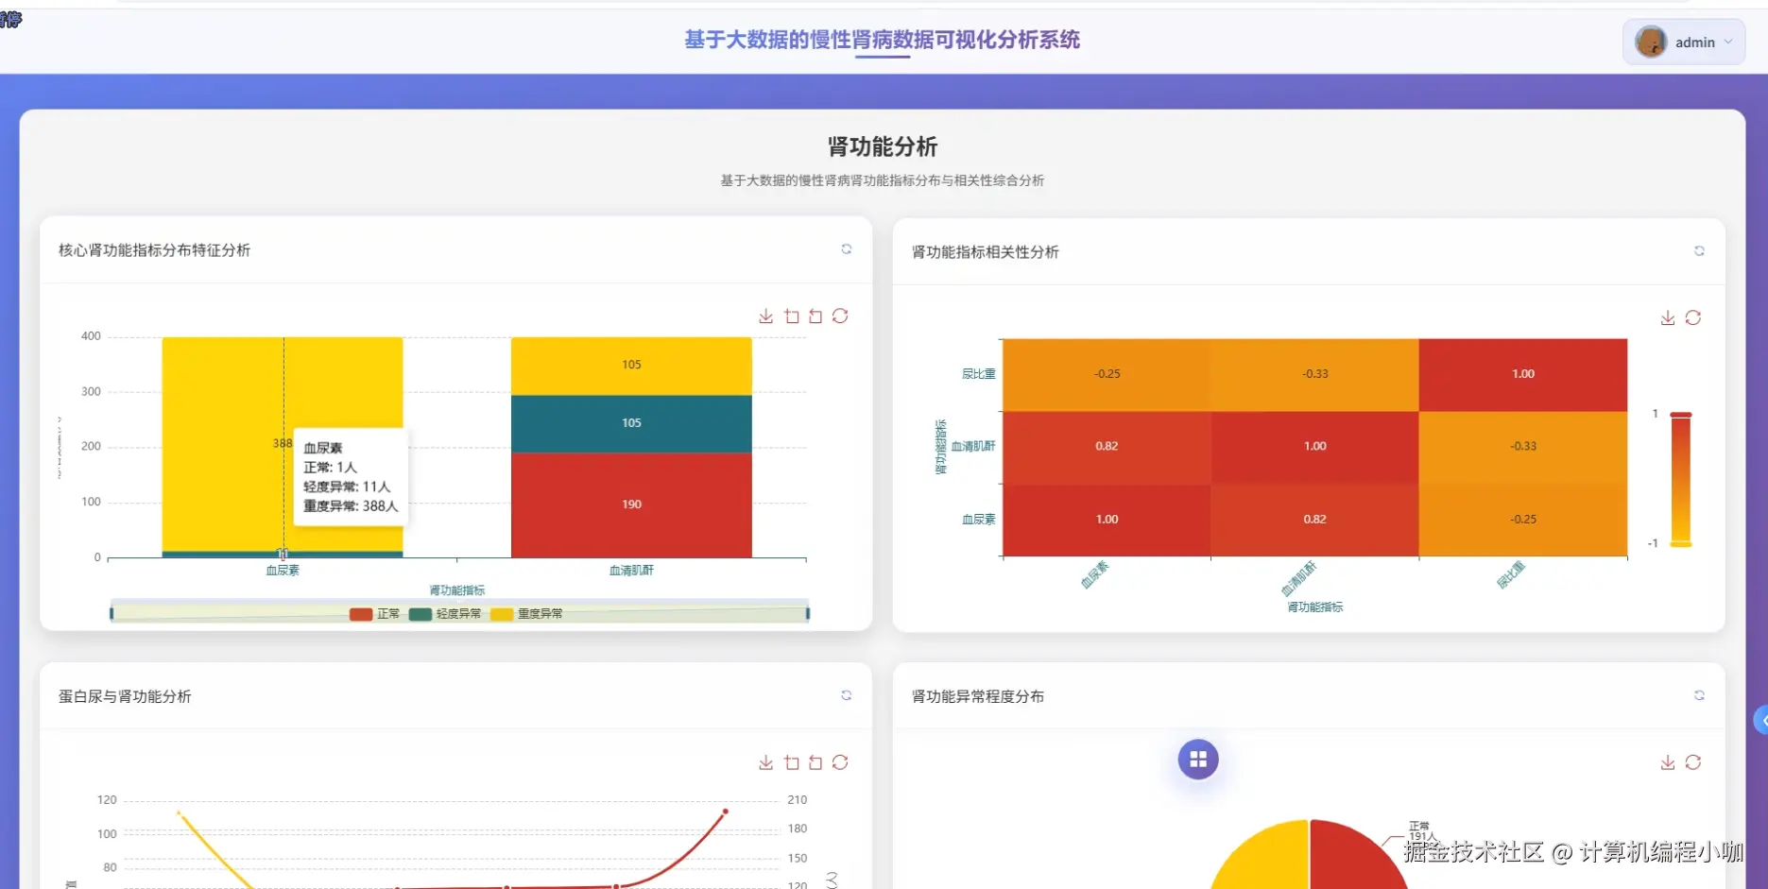Click the 肾功能指标相关性分析 card title
1768x889 pixels.
985,252
